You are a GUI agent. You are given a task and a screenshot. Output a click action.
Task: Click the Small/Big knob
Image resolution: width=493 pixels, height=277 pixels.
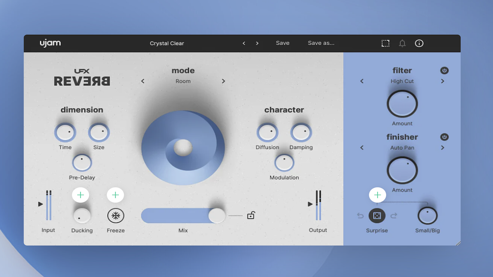click(428, 215)
